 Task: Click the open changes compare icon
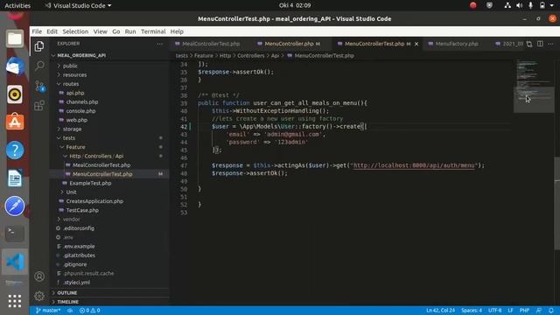529,44
